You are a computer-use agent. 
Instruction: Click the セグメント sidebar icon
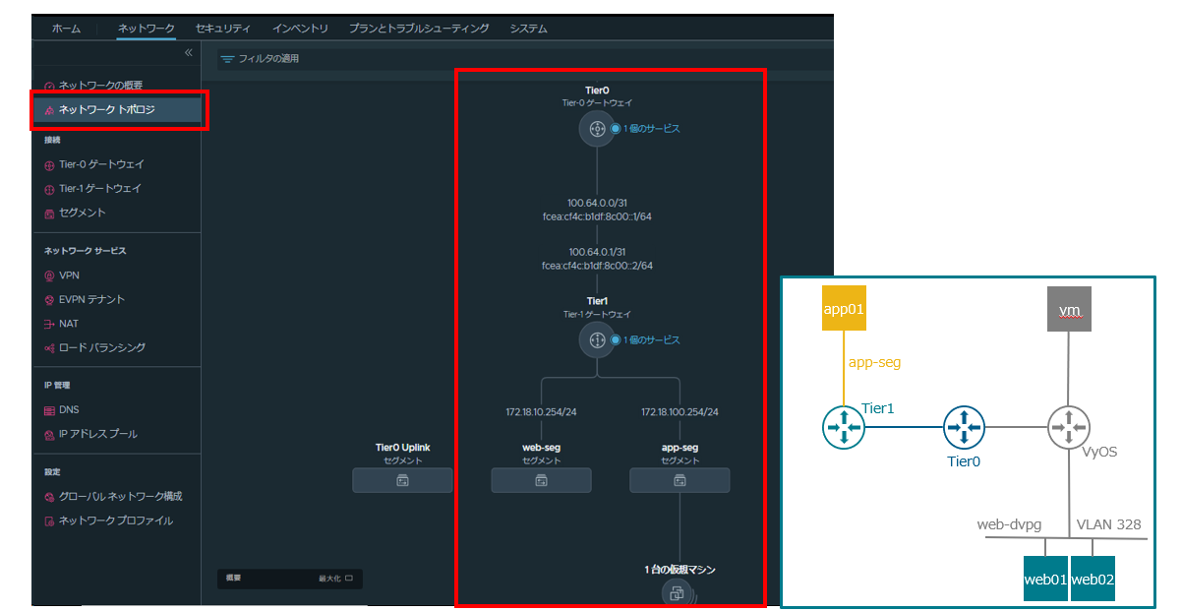click(x=49, y=214)
